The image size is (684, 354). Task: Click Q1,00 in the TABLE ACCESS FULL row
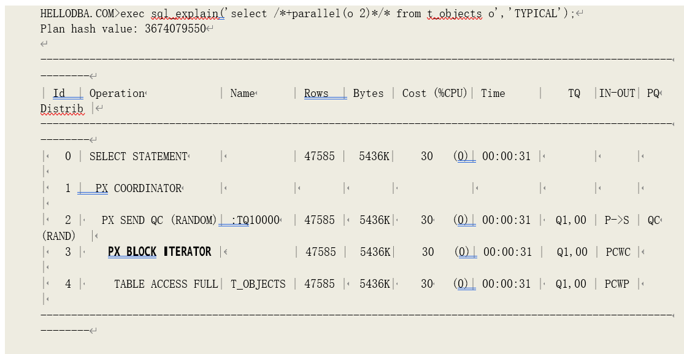[x=571, y=284]
